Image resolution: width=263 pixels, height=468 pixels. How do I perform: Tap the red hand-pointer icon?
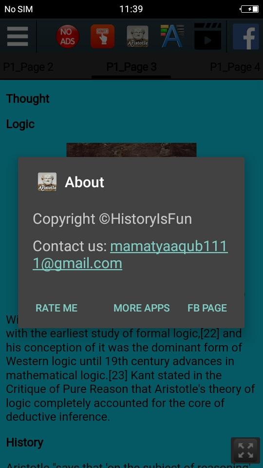coord(103,37)
